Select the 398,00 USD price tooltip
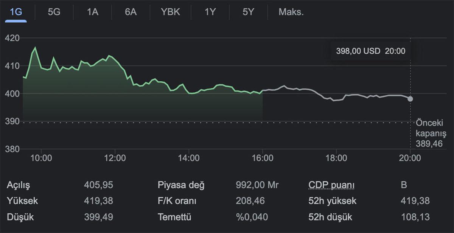This screenshot has width=454, height=233. (x=370, y=51)
